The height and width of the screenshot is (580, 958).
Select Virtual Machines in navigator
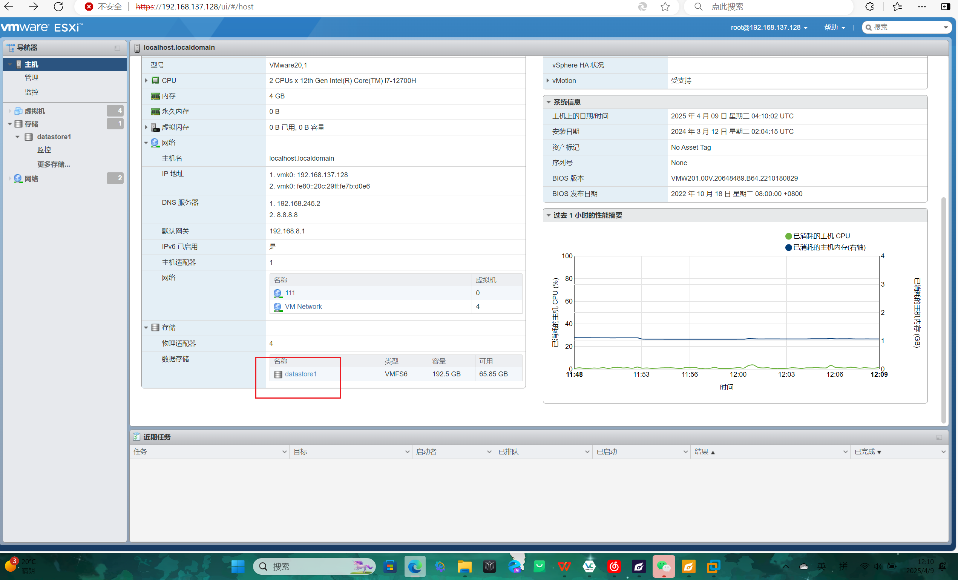(x=35, y=111)
